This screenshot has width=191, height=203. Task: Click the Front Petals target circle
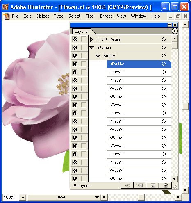click(164, 39)
